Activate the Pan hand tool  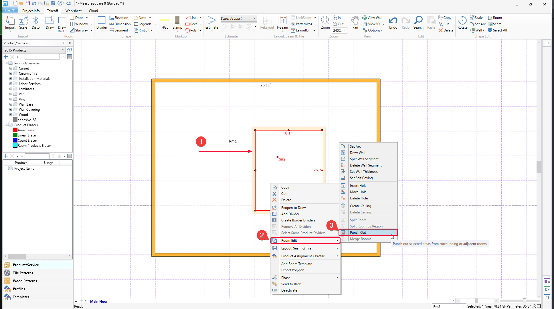[355, 22]
